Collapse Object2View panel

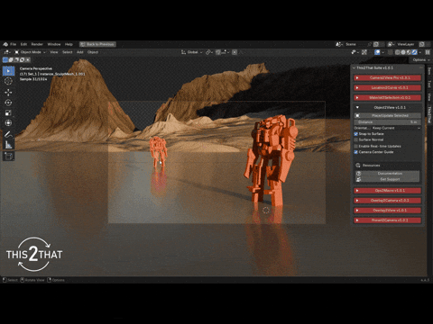(x=387, y=107)
